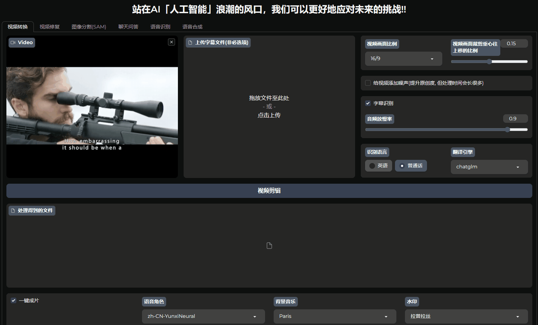Click the 0.15 crop ratio input field

coord(514,43)
